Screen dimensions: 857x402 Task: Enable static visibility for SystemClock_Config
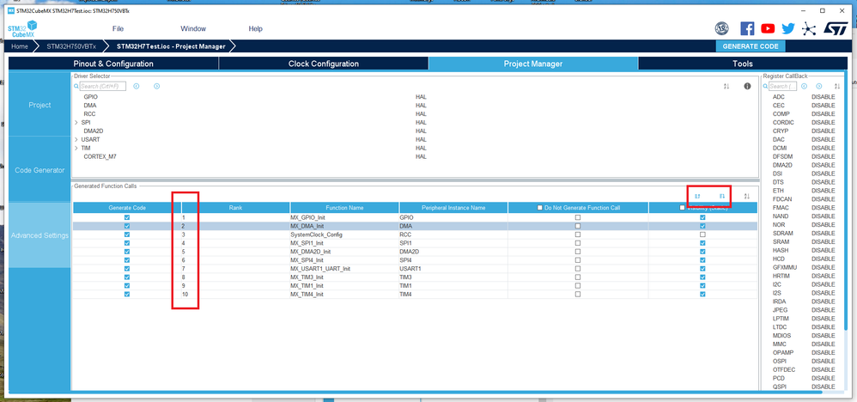tap(702, 234)
